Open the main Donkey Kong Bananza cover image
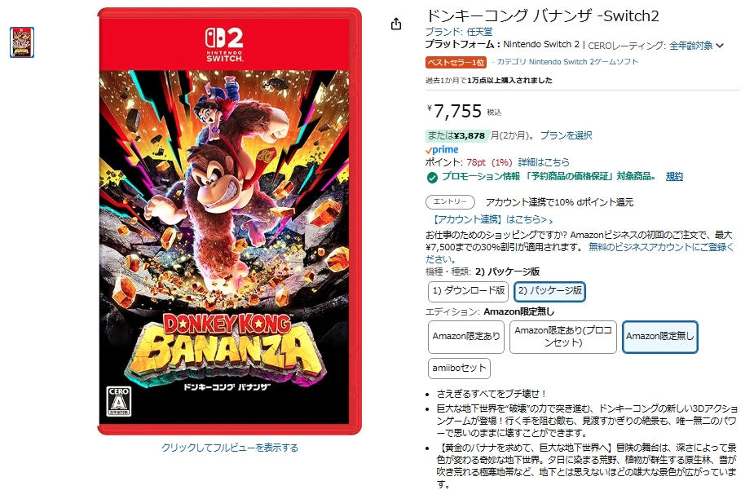 click(229, 221)
